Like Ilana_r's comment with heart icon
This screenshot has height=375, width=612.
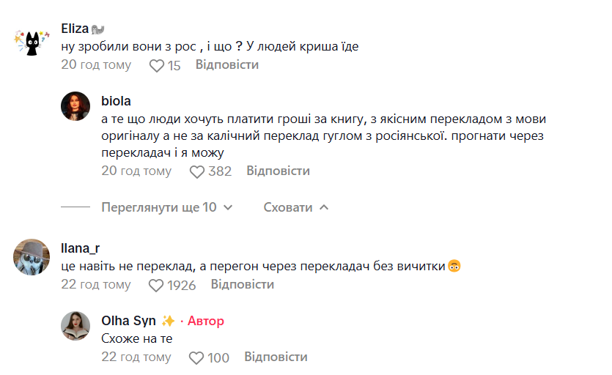coord(157,285)
